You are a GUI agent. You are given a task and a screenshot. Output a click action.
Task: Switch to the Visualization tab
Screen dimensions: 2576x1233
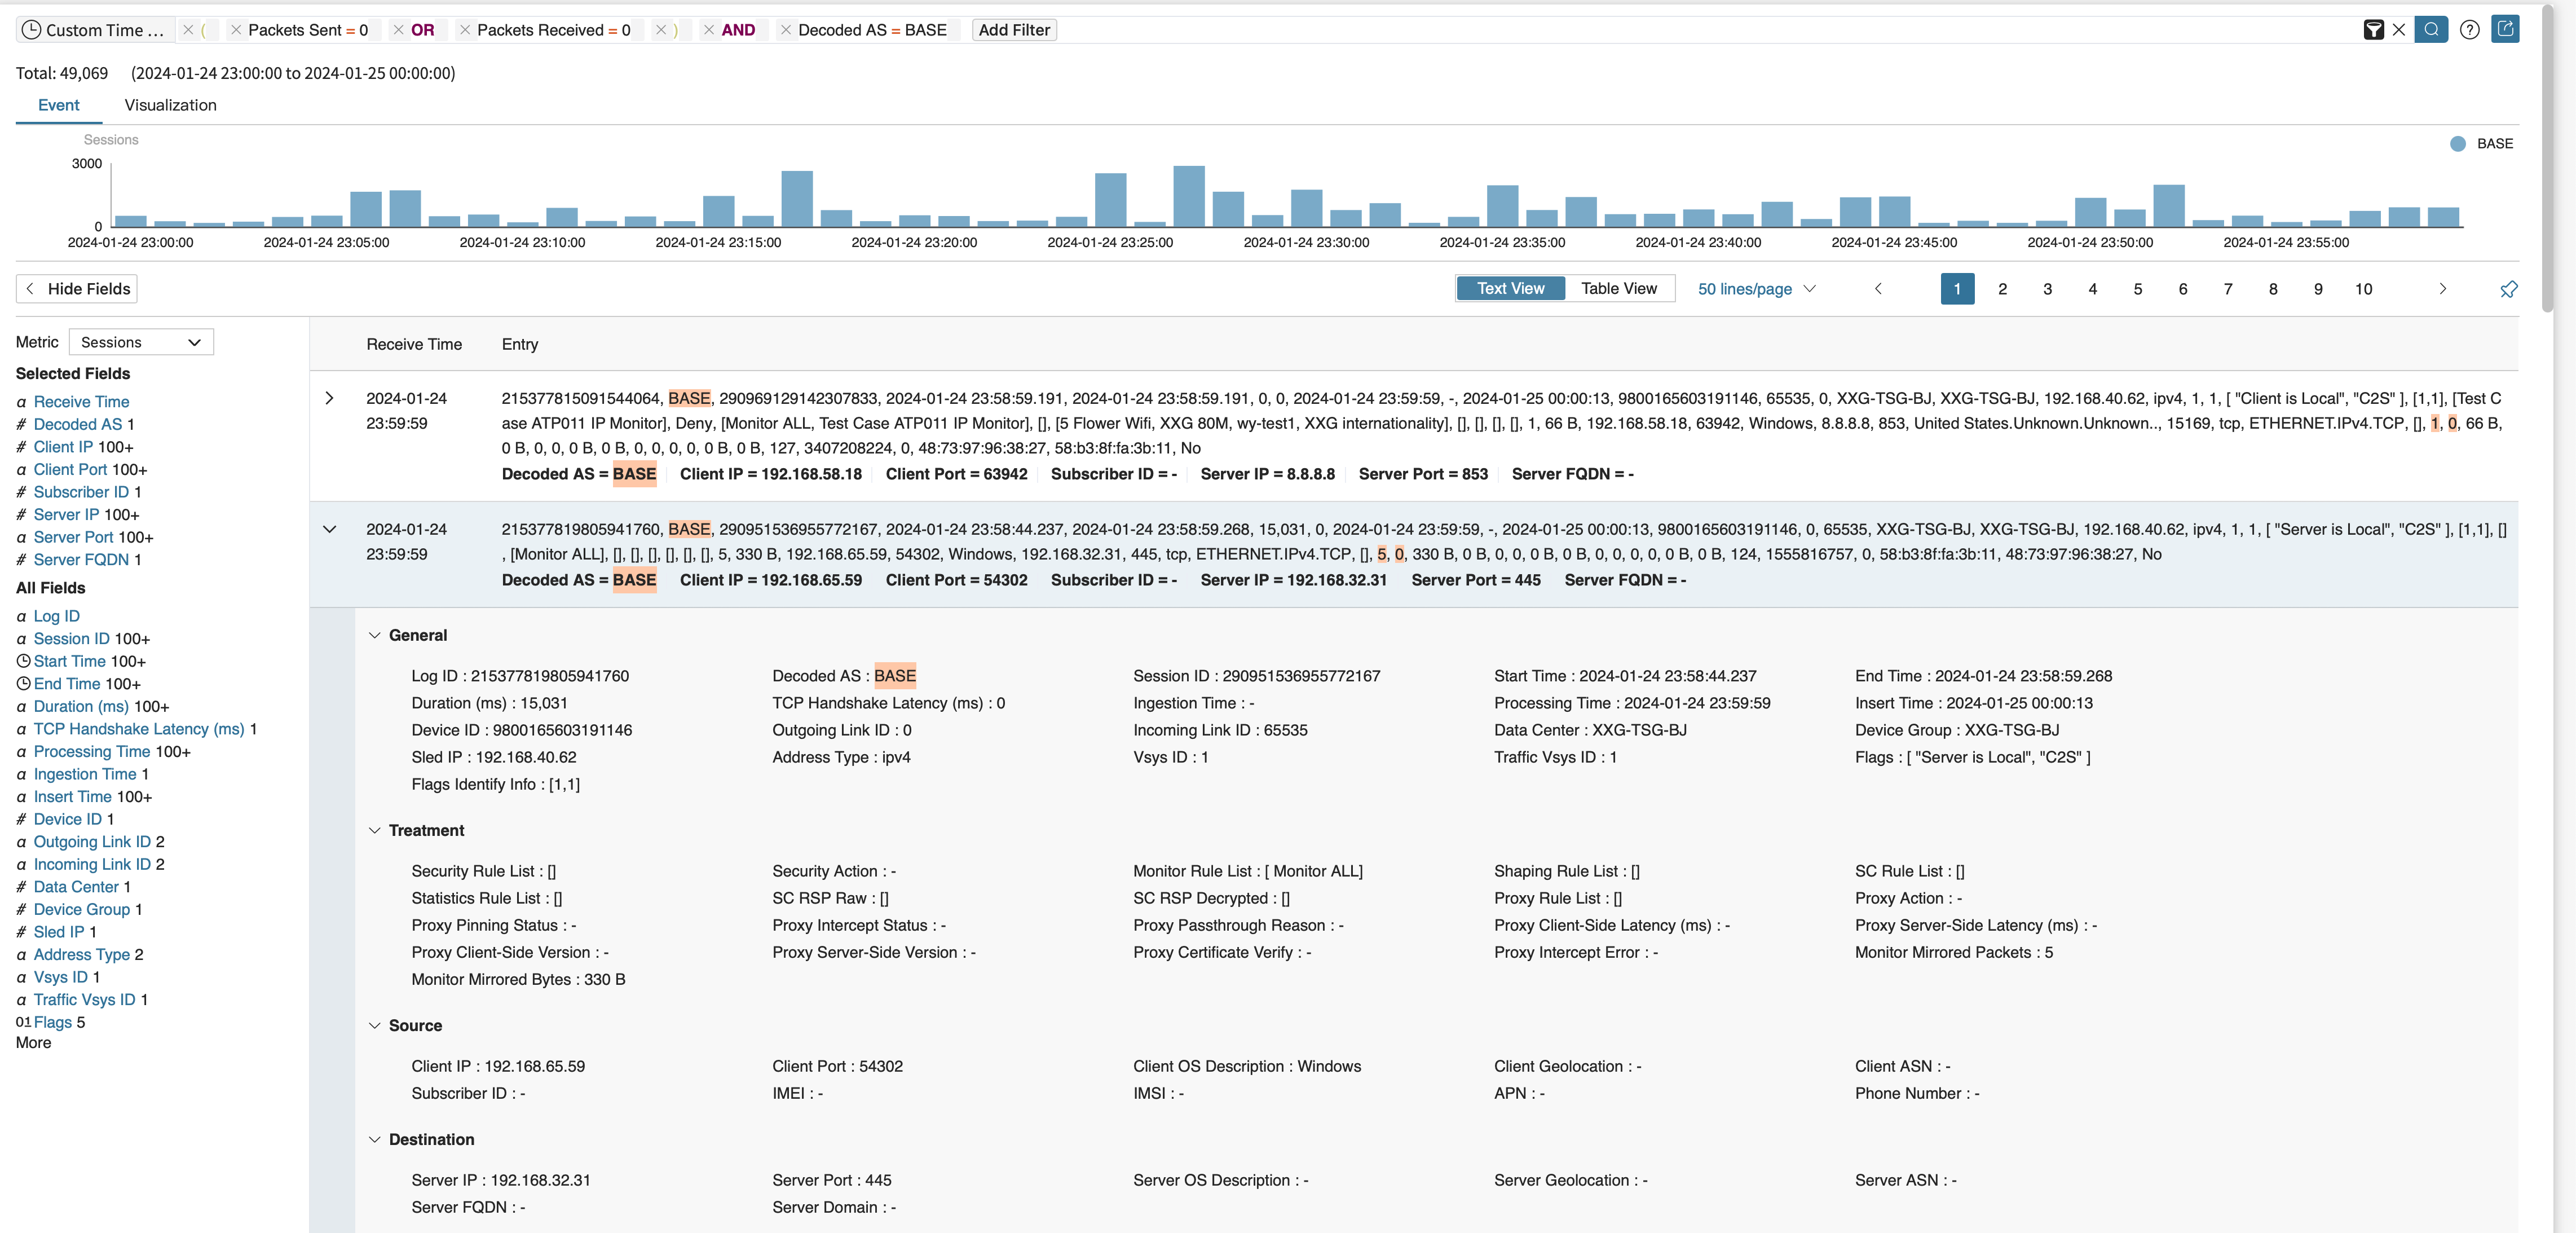[x=170, y=105]
